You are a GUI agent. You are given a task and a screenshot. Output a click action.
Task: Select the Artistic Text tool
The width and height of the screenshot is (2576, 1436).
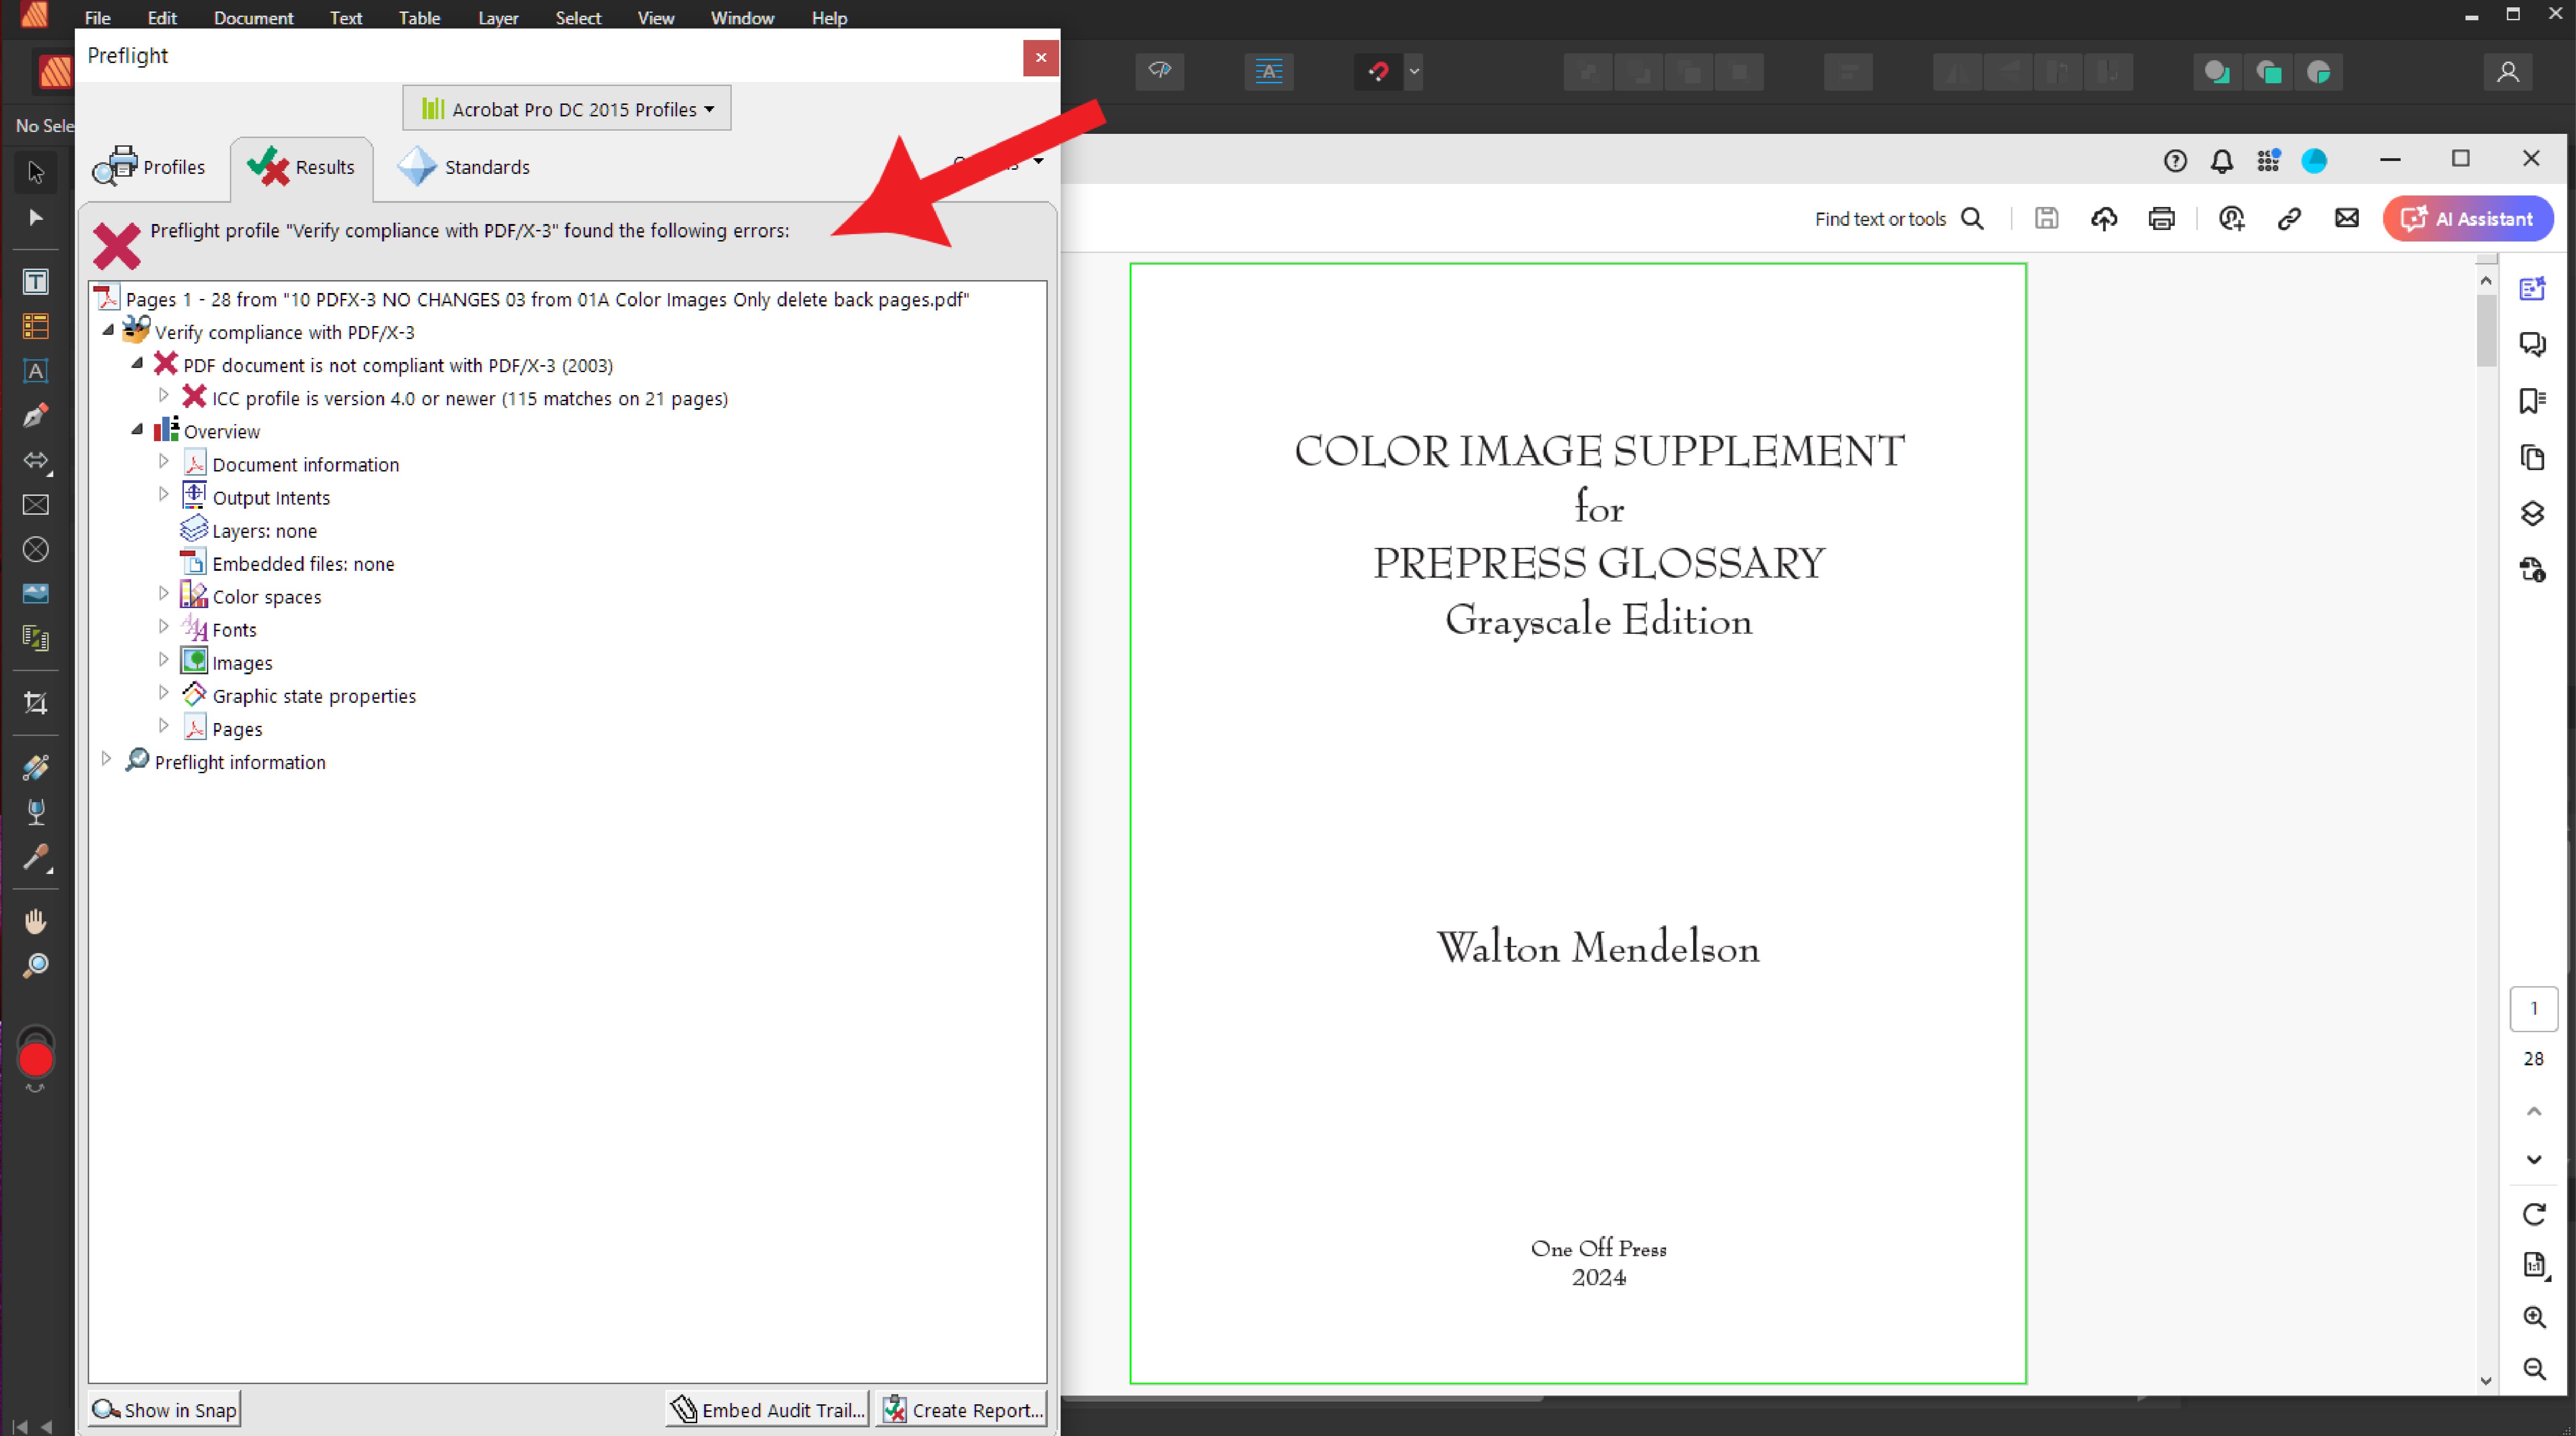[36, 371]
